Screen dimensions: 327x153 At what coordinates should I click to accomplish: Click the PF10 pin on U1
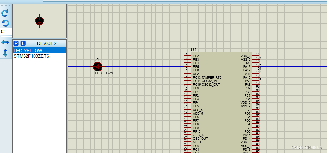point(197,131)
